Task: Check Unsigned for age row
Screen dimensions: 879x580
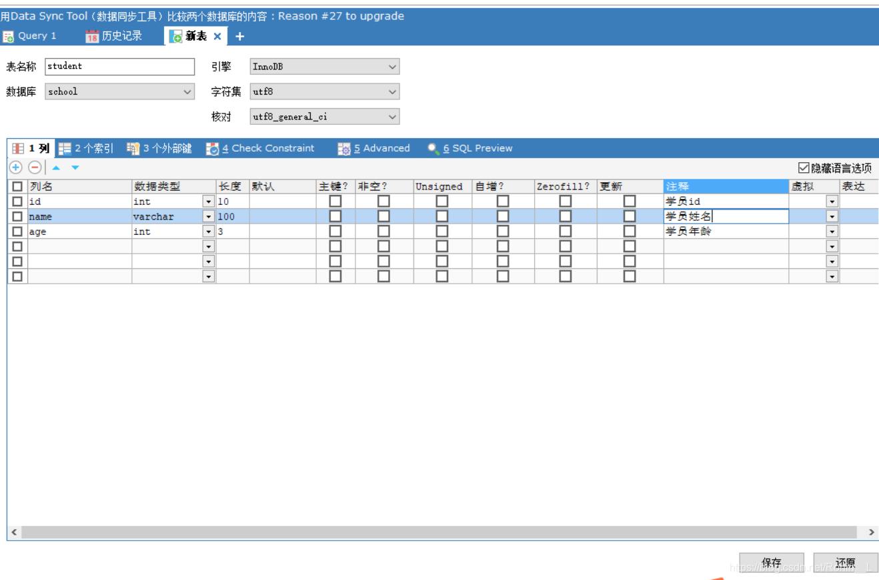Action: [442, 231]
